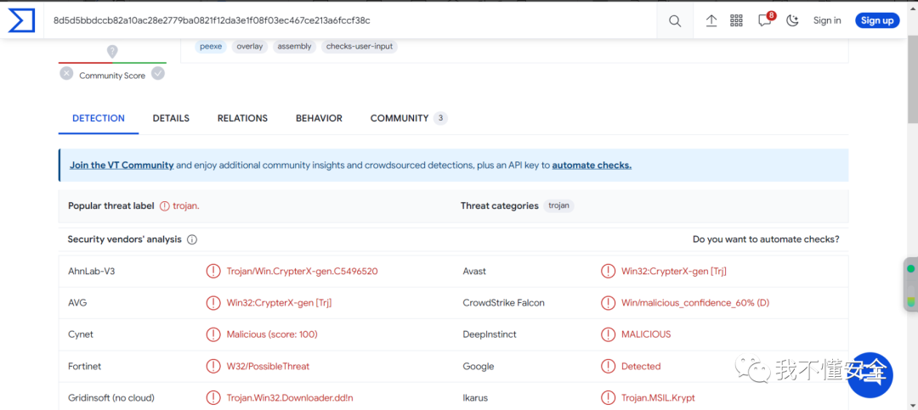Click the search magnifier icon
Image resolution: width=918 pixels, height=410 pixels.
pos(675,21)
